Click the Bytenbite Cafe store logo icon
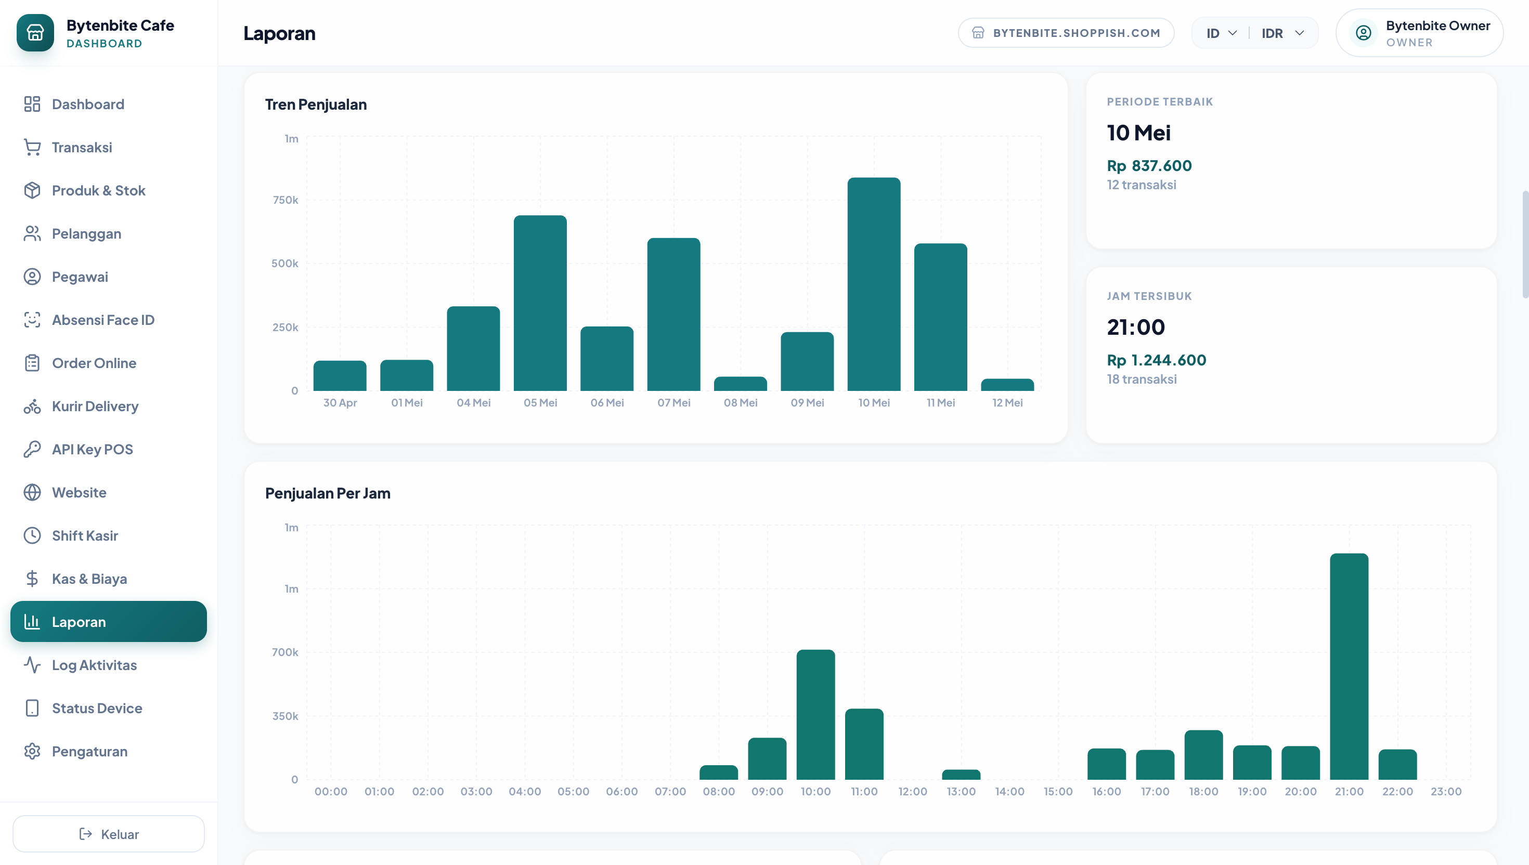Viewport: 1529px width, 865px height. coord(35,33)
